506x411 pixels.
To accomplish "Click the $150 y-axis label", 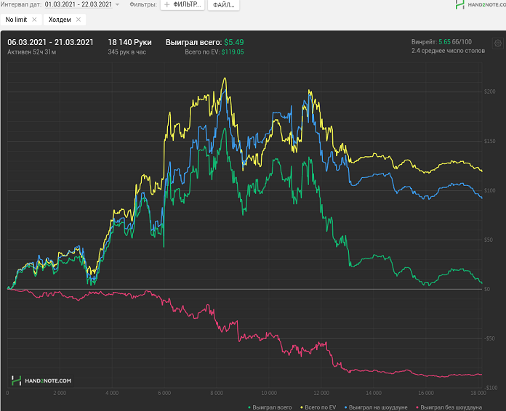I will [x=489, y=141].
